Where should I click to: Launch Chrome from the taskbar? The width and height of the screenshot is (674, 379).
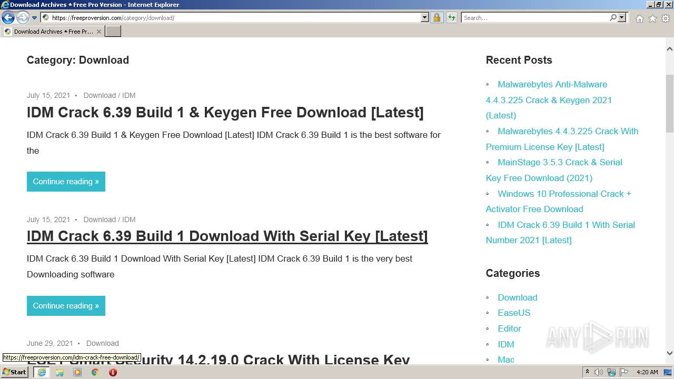(x=95, y=372)
